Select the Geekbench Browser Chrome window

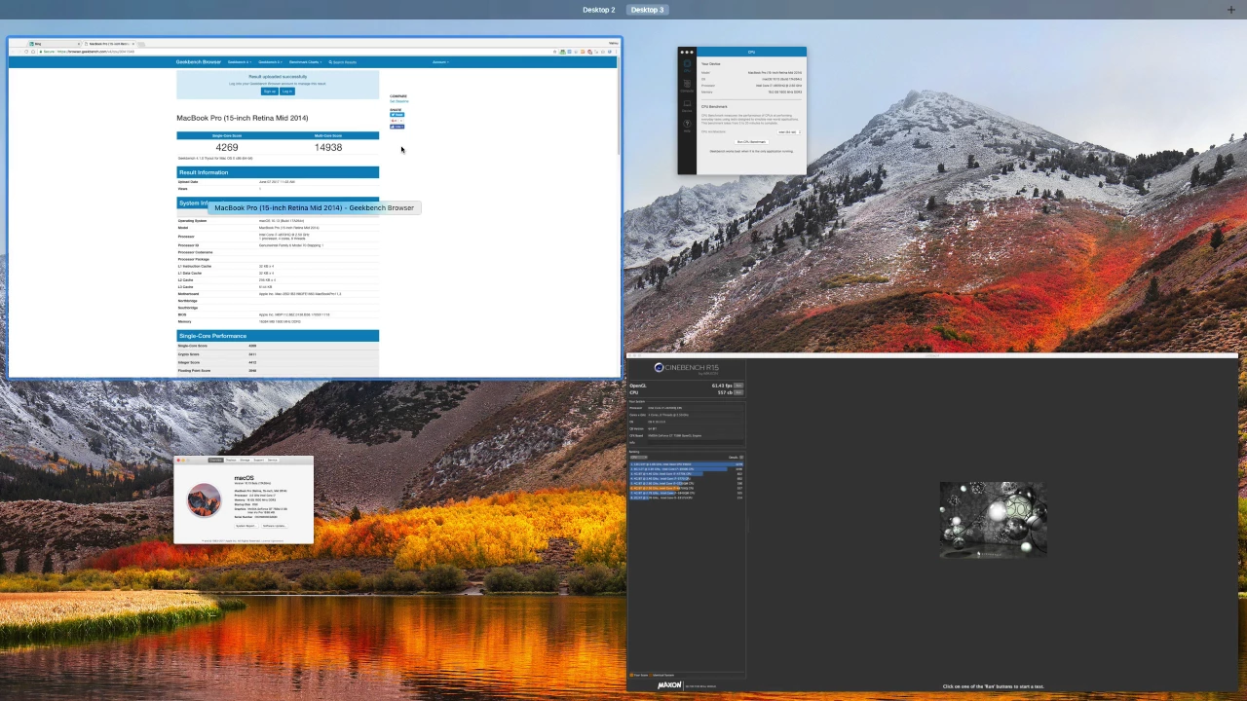click(314, 207)
